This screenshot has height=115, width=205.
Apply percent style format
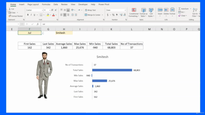click(113, 15)
